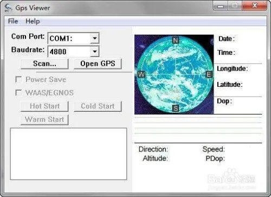
Task: Click the Time: label
Action: point(227,53)
